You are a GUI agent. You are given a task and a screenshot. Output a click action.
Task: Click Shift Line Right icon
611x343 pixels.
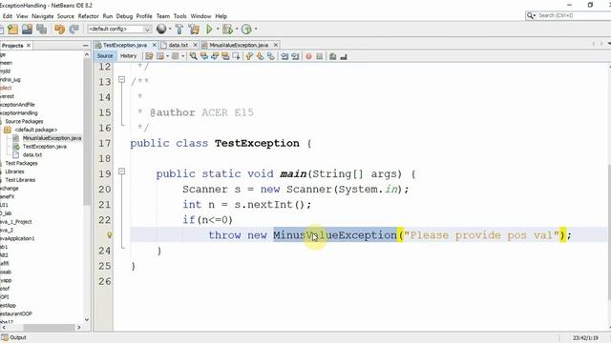pos(295,56)
